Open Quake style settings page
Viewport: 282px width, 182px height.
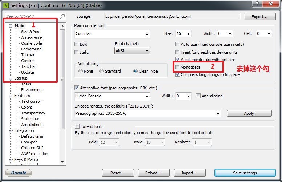32,43
